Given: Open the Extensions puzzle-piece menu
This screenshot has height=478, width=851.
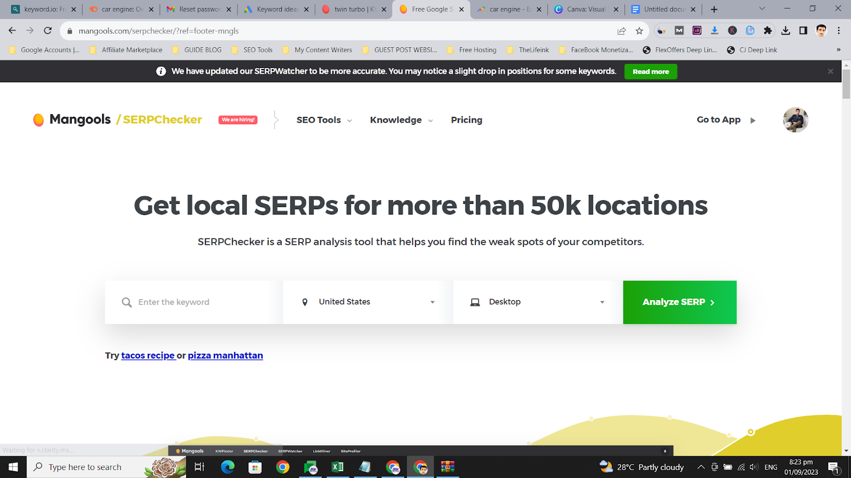Looking at the screenshot, I should (x=767, y=31).
